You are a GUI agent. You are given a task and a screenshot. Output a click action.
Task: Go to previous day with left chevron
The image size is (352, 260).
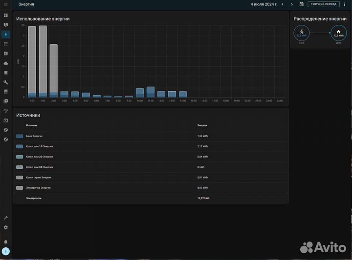(x=283, y=4)
